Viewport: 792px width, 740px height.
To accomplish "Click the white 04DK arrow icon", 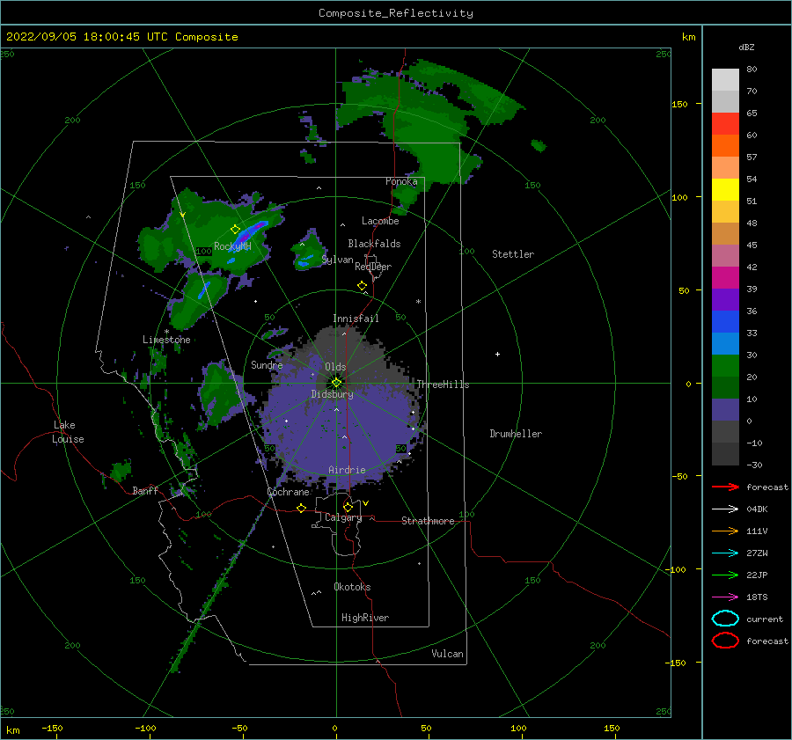I will (x=725, y=509).
